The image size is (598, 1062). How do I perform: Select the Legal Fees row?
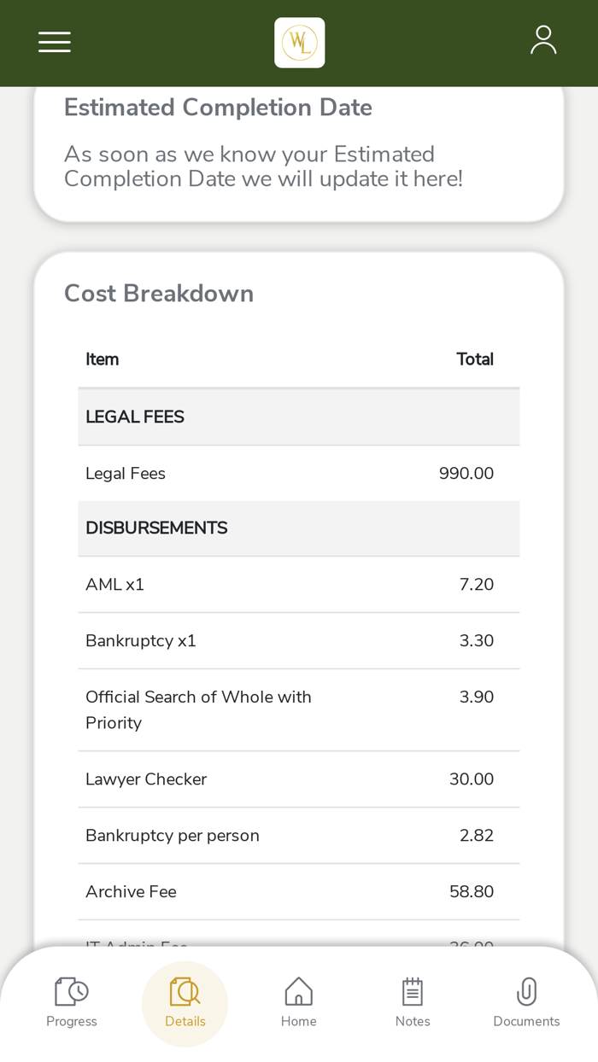[299, 473]
